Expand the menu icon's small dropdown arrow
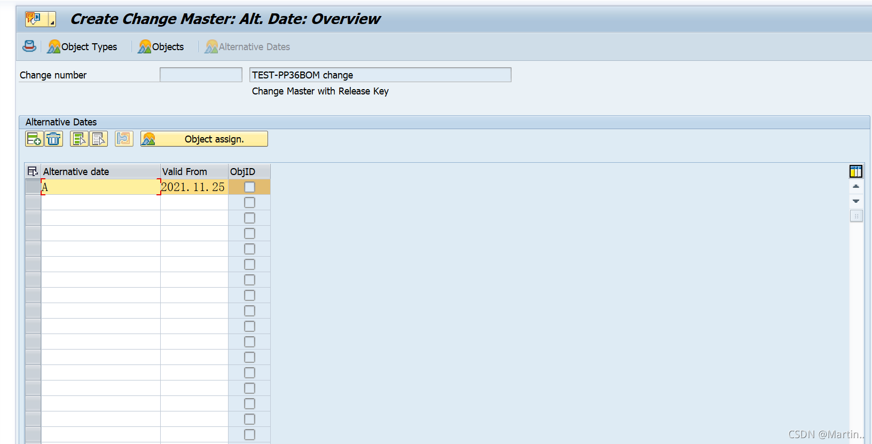The height and width of the screenshot is (444, 872). click(x=52, y=20)
